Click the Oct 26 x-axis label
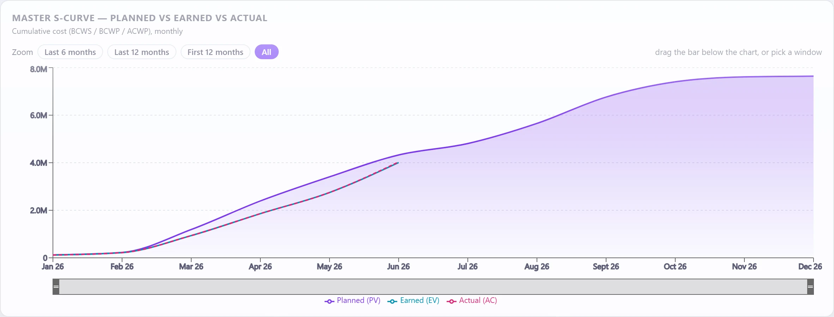The image size is (834, 317). tap(675, 267)
